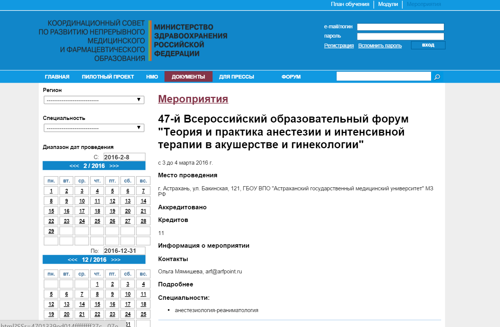Screen dimensions: 500x327
Task: Focus the e-mail/логин input field
Action: point(401,27)
